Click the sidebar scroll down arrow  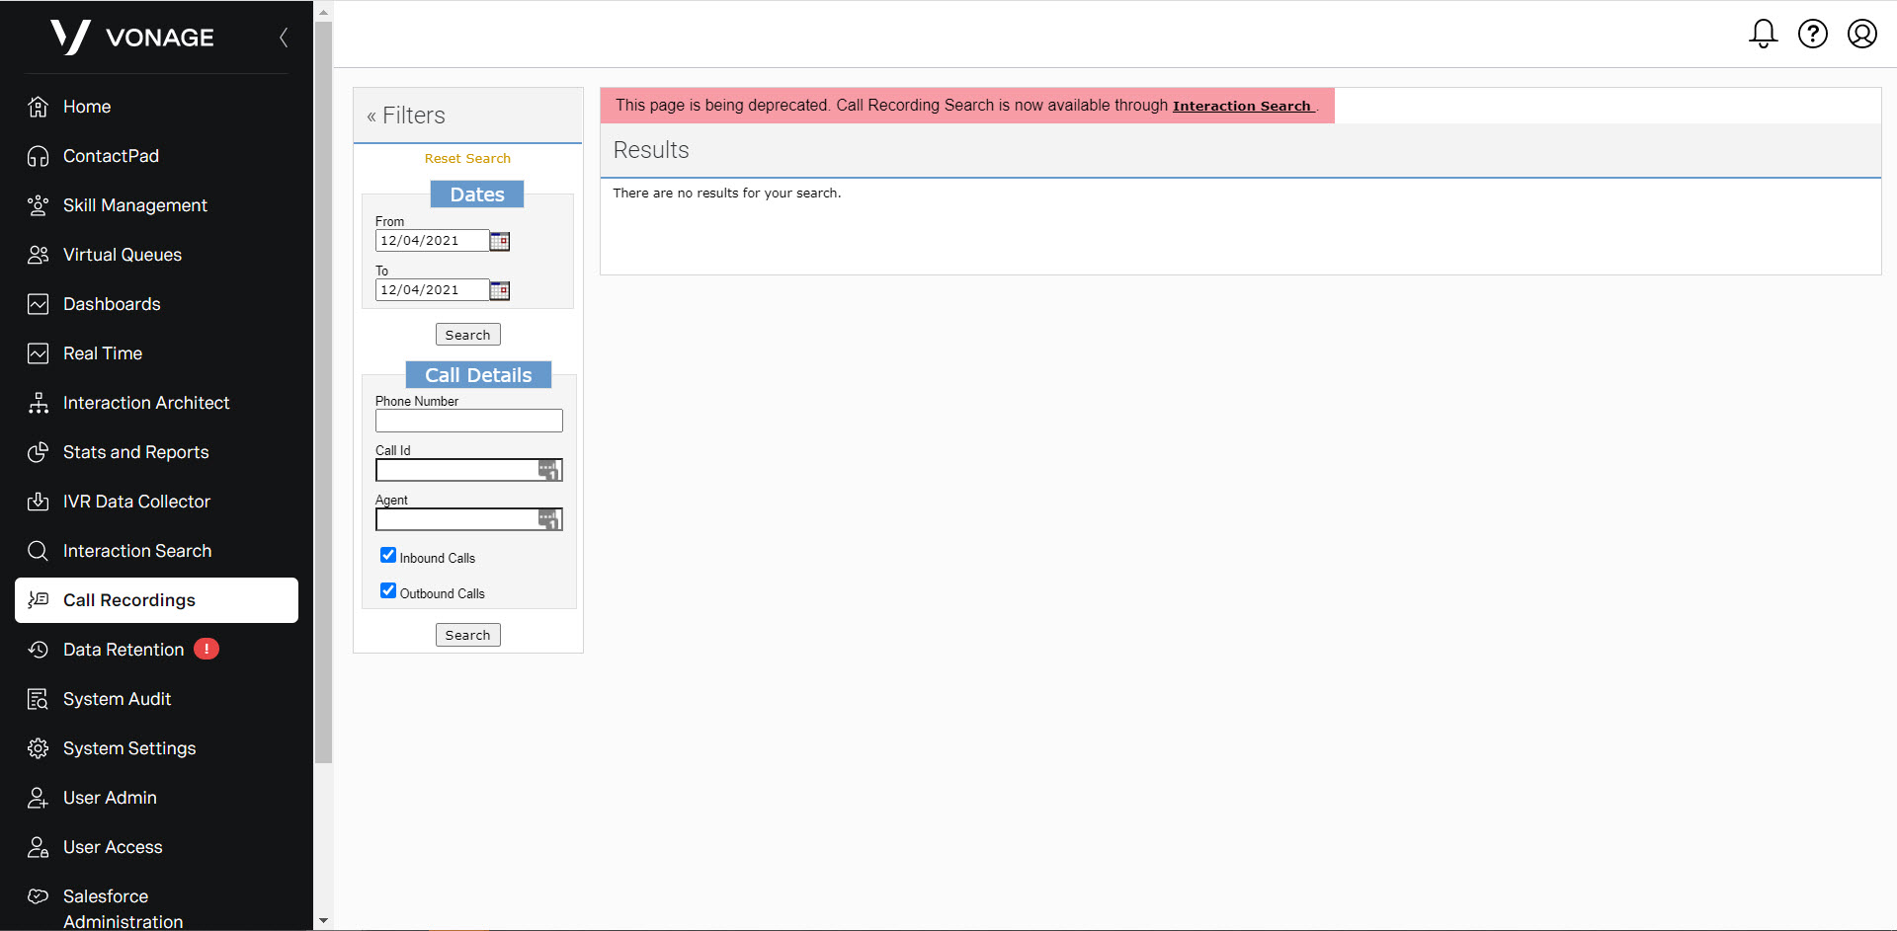coord(323,920)
